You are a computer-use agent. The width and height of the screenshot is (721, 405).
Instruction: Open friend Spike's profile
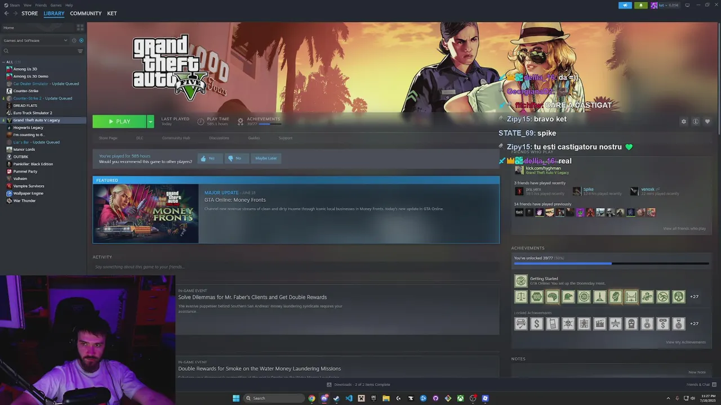click(589, 190)
